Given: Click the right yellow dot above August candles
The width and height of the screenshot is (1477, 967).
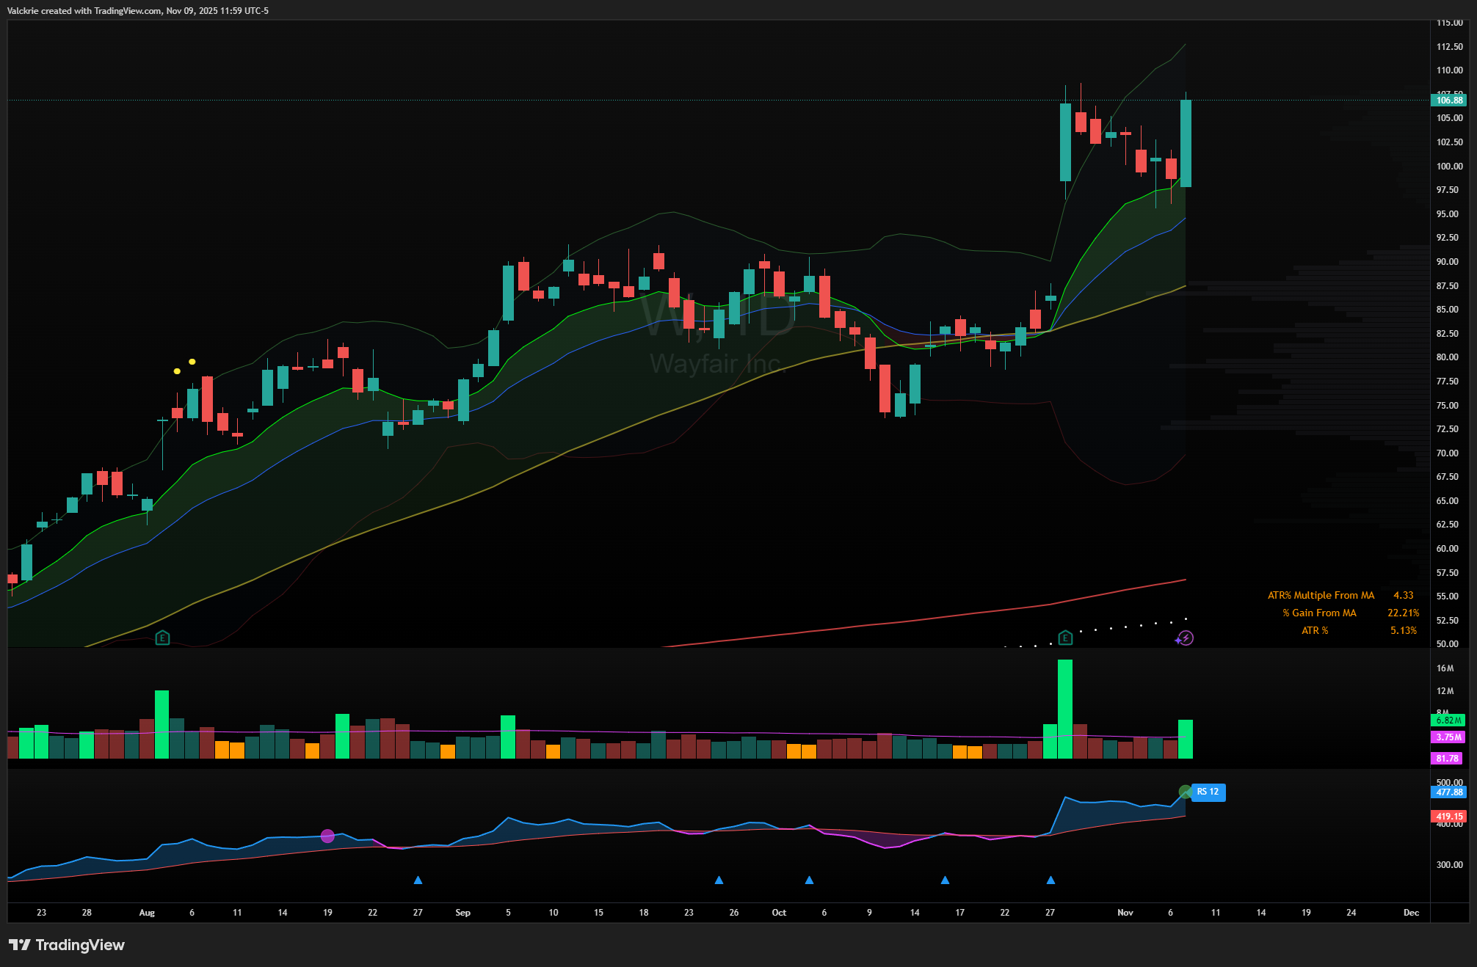Looking at the screenshot, I should (192, 362).
